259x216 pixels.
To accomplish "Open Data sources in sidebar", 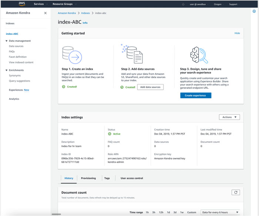I will (x=16, y=46).
